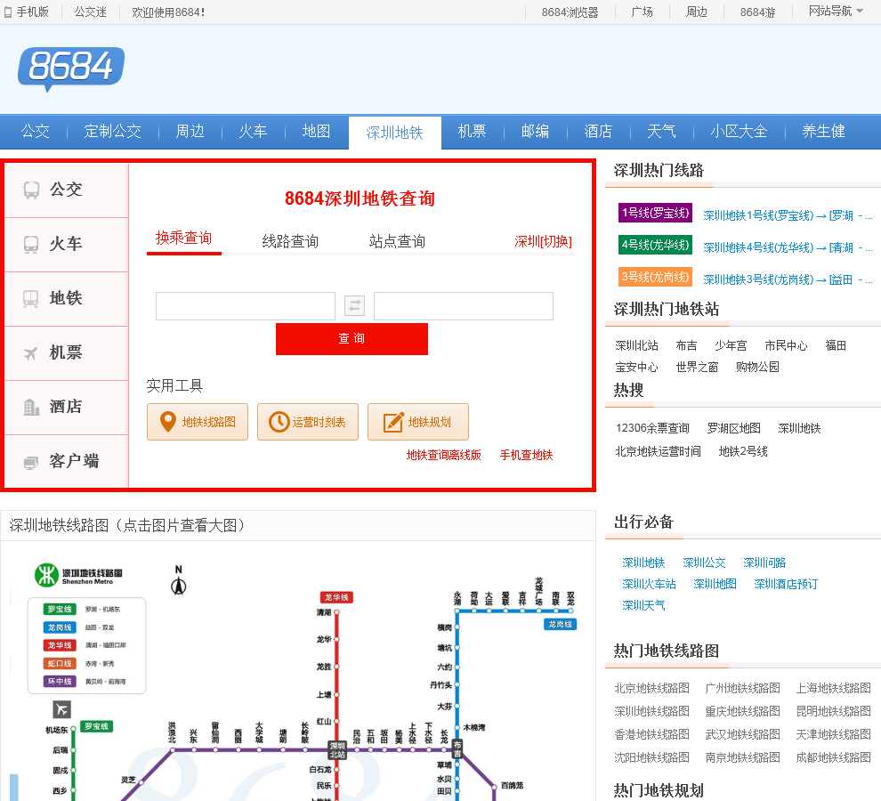Screen dimensions: 881x801
Task: Click the 12306余票查询 hot search
Action: [x=652, y=428]
